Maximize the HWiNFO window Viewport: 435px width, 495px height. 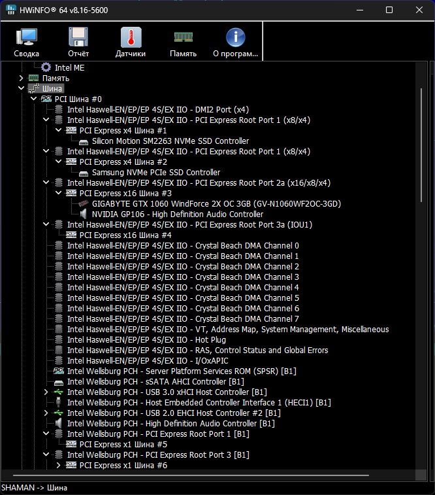coord(389,10)
